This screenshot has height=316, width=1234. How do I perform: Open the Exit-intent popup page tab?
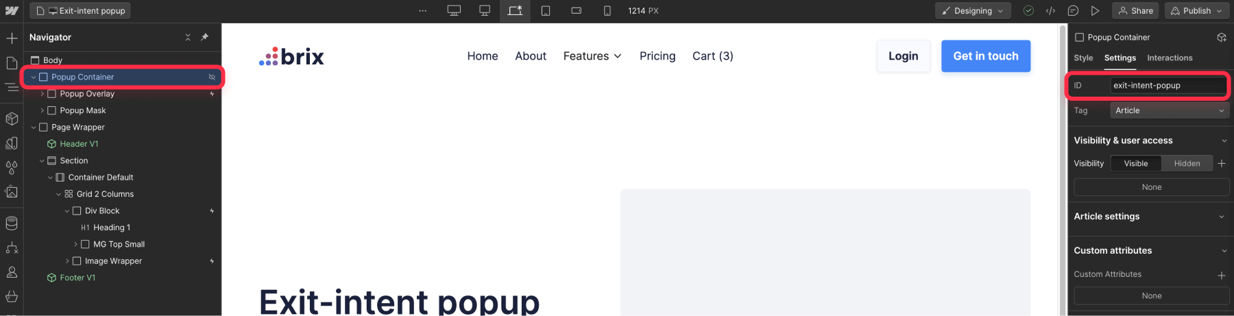tap(81, 11)
